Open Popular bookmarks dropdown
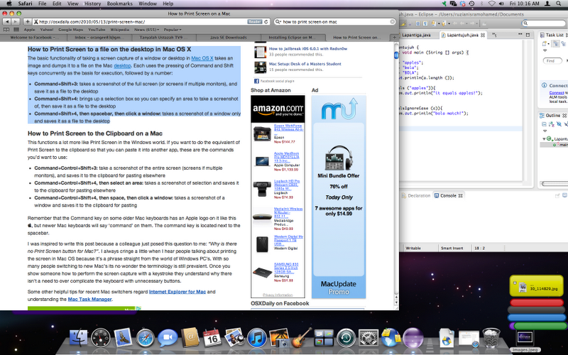 pos(173,30)
